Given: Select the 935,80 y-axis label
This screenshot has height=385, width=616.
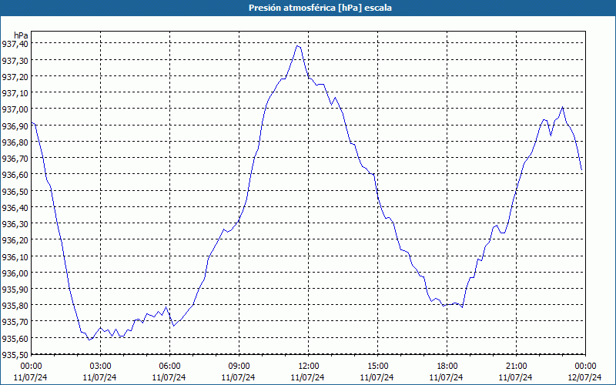Looking at the screenshot, I should 15,305.
